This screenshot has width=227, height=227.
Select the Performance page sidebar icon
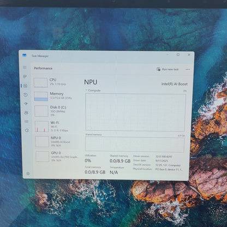tap(25, 86)
